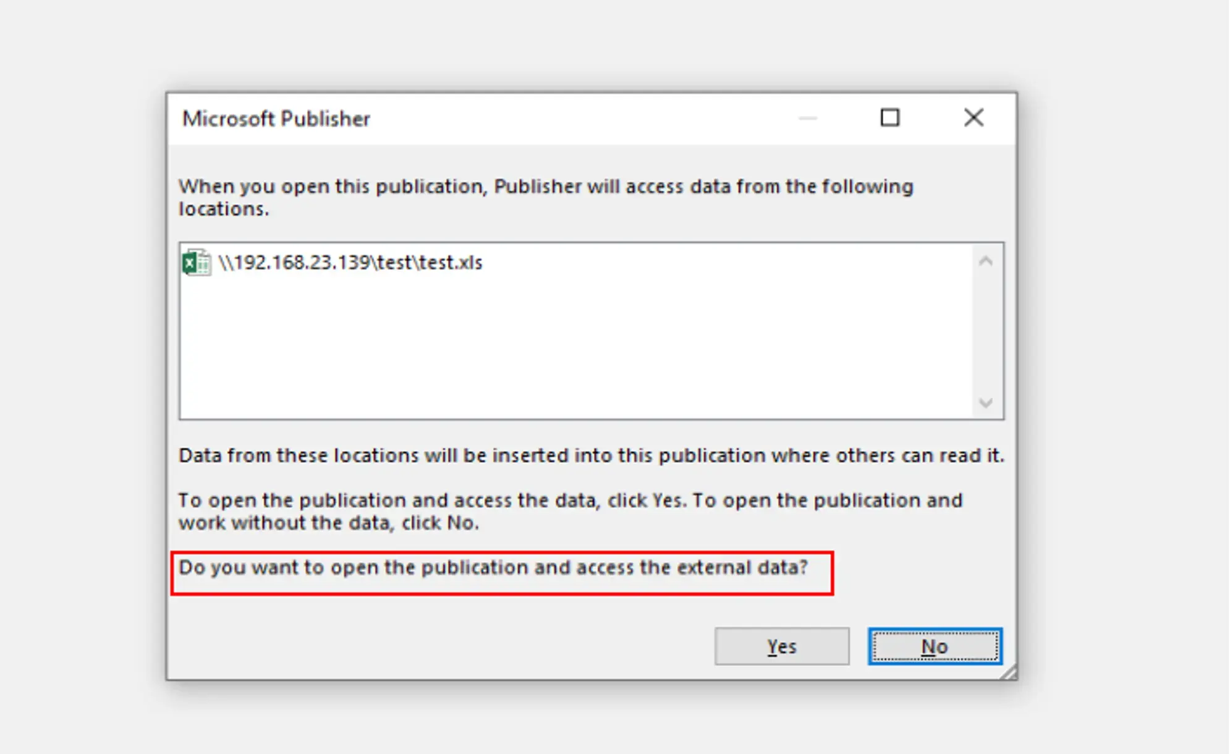The width and height of the screenshot is (1230, 754).
Task: Click the list scrollbar down arrow
Action: (986, 403)
